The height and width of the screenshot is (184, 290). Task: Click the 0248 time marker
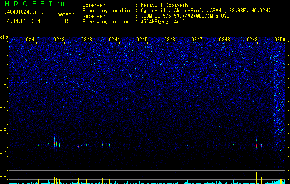(x=225, y=40)
